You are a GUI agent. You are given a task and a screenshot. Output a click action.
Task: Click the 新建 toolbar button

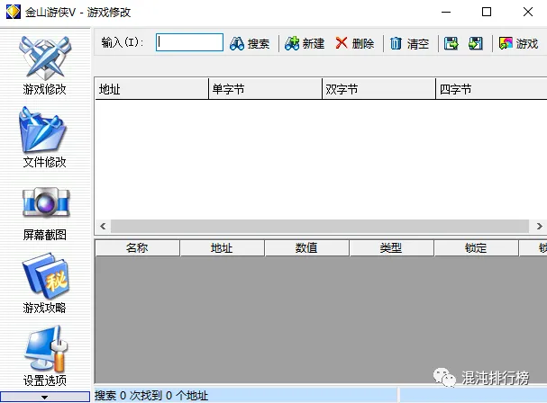(x=305, y=43)
